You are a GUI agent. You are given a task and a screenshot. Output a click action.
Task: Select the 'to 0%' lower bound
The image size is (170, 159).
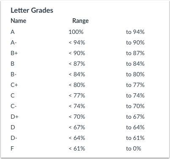(x=134, y=148)
